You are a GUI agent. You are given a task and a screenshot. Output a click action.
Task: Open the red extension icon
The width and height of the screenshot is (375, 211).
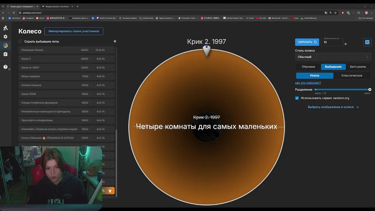[343, 13]
